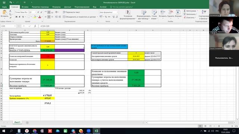The image size is (239, 134).
Task: Click the red font color A
Action: coord(40,17)
